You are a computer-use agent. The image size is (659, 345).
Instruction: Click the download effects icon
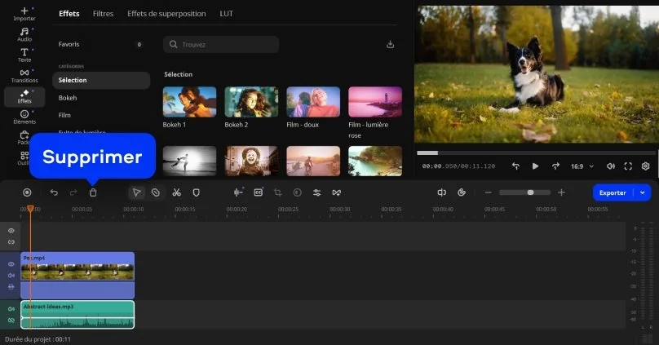click(x=390, y=44)
